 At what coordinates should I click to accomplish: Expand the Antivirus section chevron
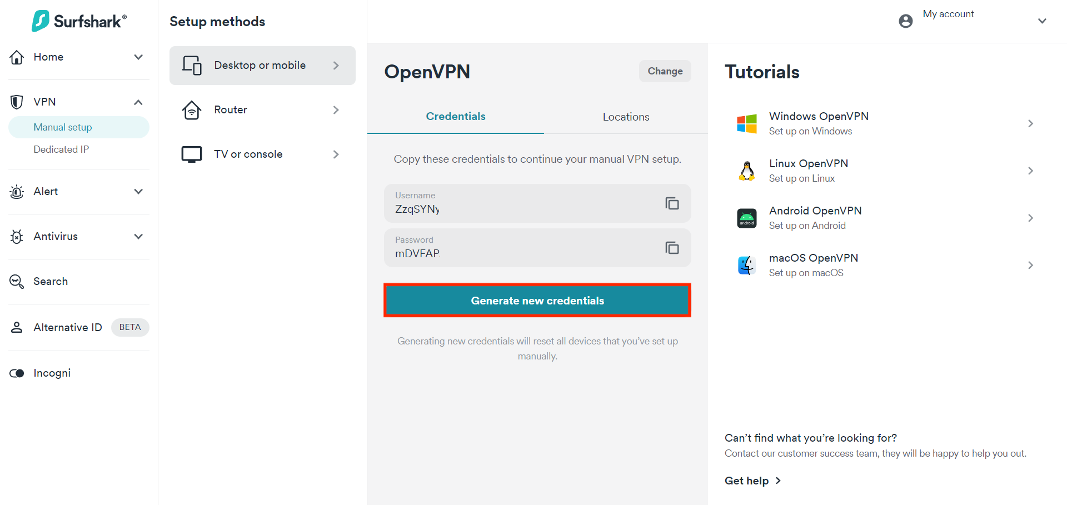point(138,237)
